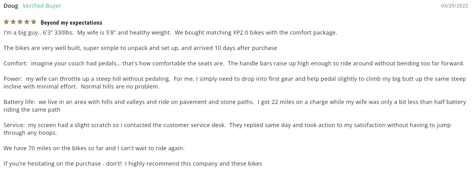This screenshot has height=169, width=472.
Task: Click paragraph about bikes being well built
Action: (x=140, y=48)
